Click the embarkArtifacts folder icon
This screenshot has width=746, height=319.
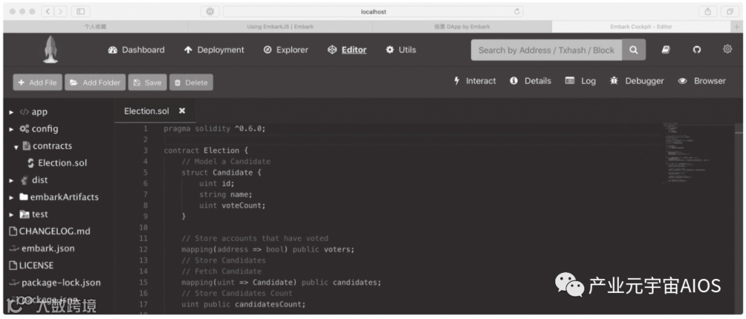point(23,197)
